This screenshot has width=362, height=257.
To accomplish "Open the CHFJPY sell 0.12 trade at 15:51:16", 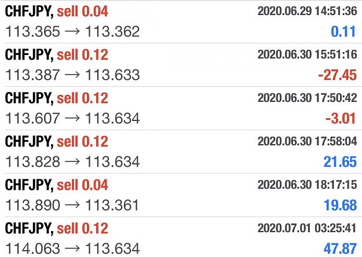I will coord(181,65).
